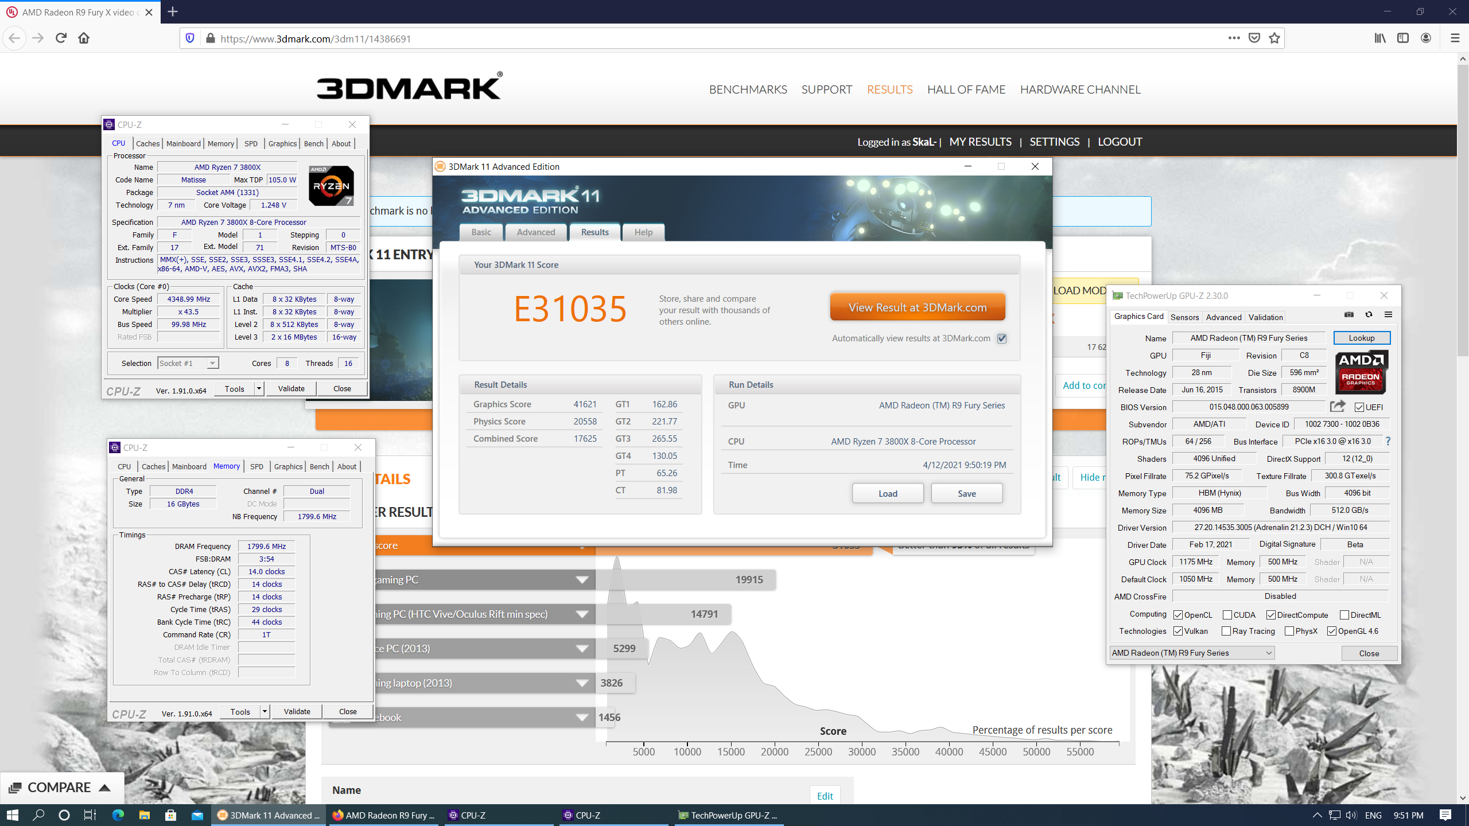Click the BIOS export share icon in GPU-Z
The height and width of the screenshot is (826, 1469).
(x=1338, y=407)
